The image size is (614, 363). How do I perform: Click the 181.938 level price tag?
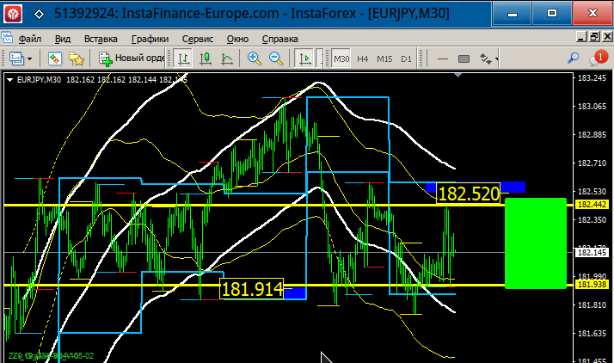click(x=592, y=284)
